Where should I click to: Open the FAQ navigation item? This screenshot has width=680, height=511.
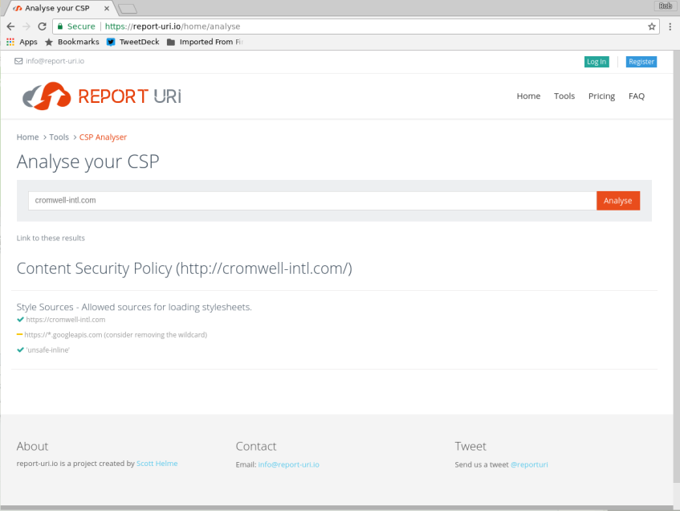pos(637,96)
